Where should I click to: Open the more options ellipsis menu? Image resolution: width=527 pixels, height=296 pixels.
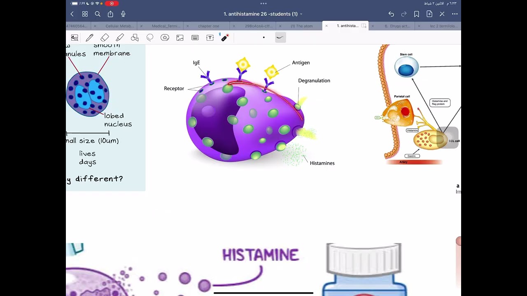455,14
